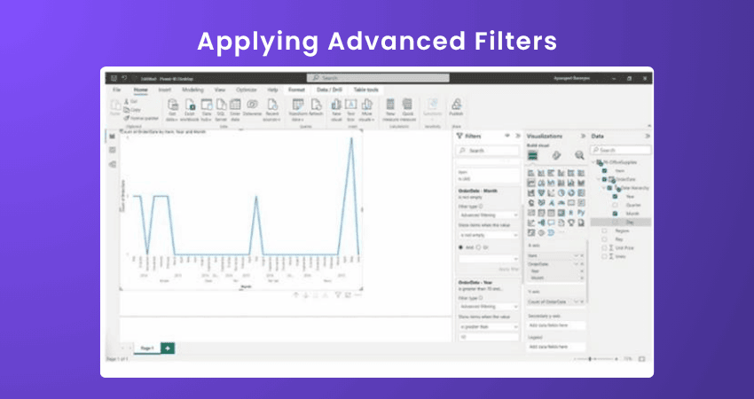Collapse the Date Hierarchy tree node
This screenshot has height=399, width=754.
coord(604,188)
